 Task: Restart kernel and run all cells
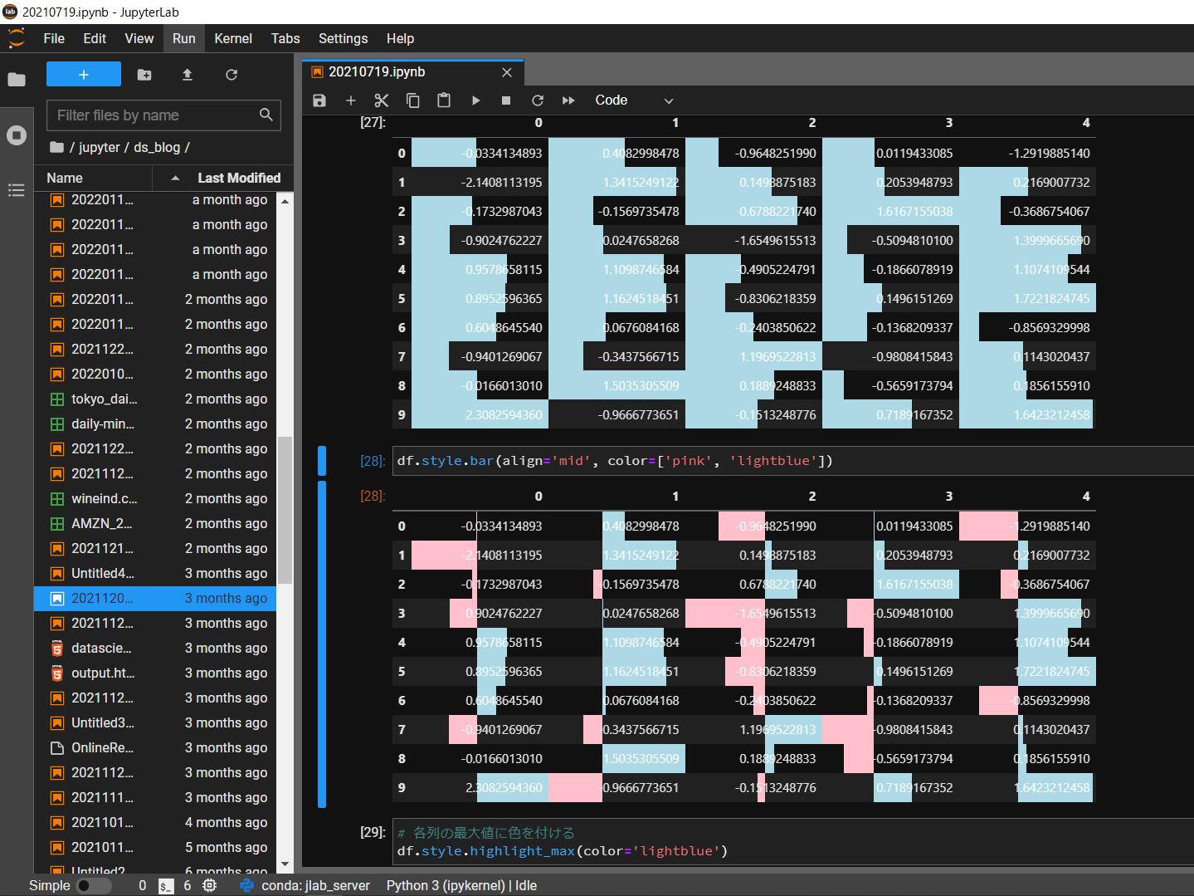568,100
